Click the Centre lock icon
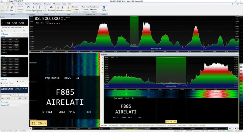The image size is (243, 132). pos(62,8)
